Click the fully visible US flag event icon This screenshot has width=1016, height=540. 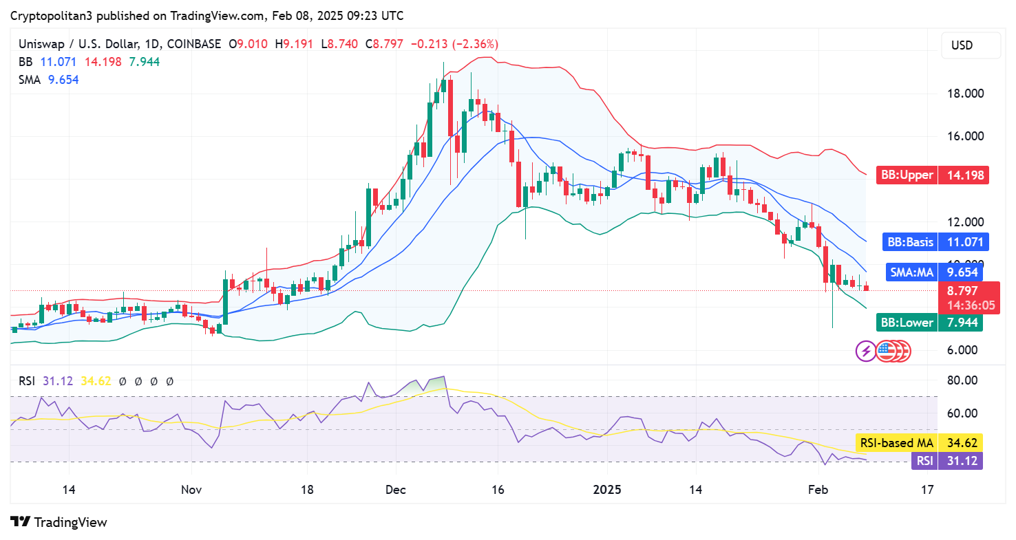tap(885, 351)
